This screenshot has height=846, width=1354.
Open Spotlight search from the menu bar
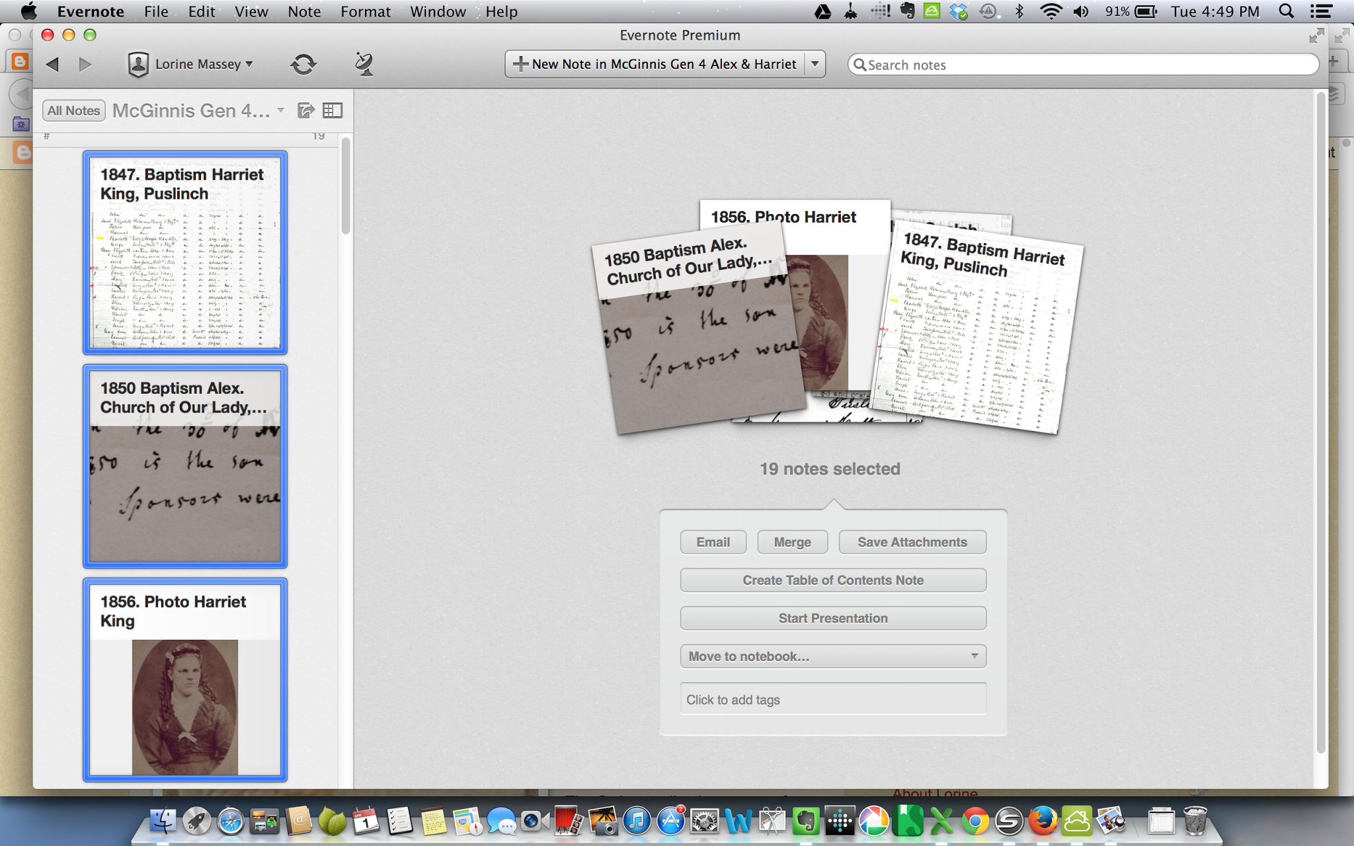1285,11
